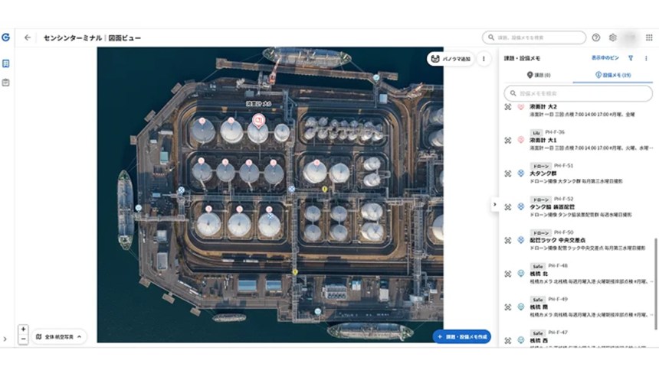The image size is (659, 370).
Task: Click the clipboard icon in left sidebar
Action: [x=6, y=82]
